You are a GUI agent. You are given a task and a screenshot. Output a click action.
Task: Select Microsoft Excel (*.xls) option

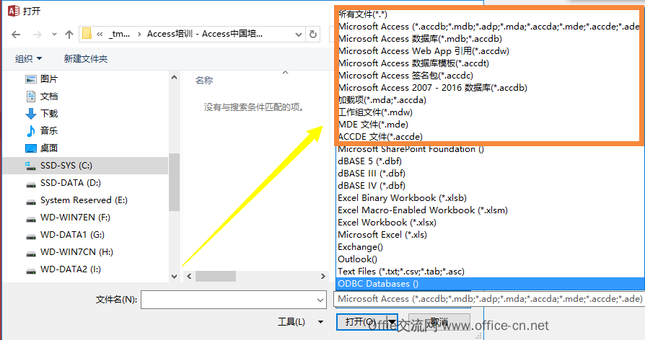(x=491, y=235)
